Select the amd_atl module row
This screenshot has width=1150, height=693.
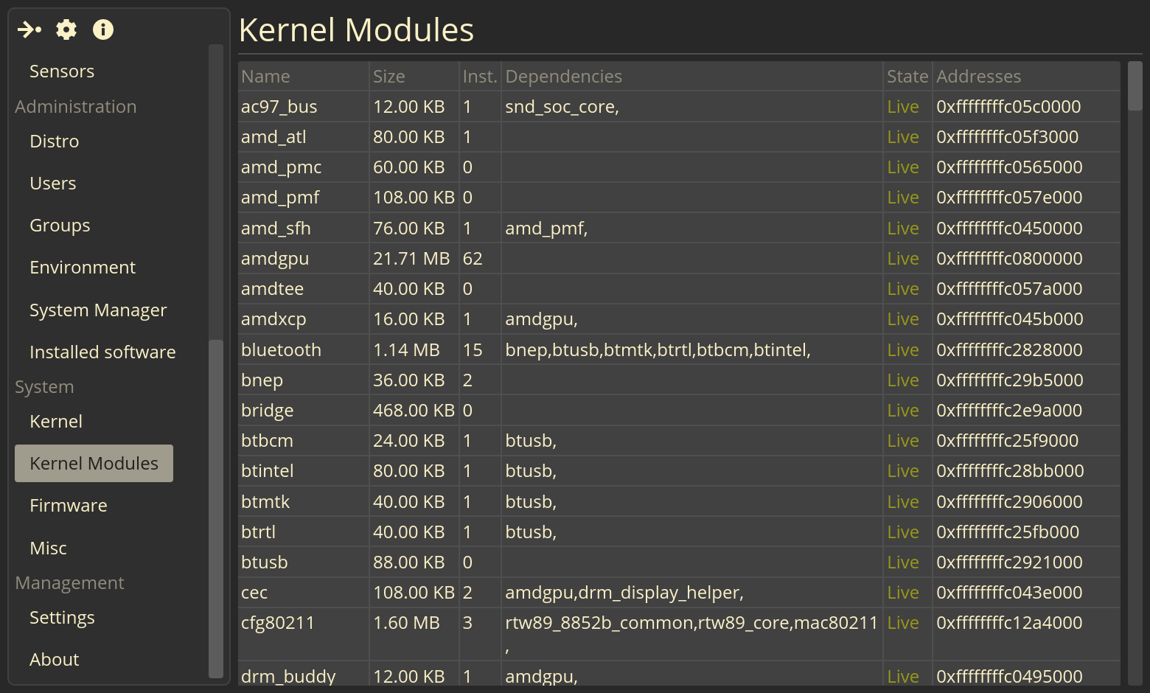(679, 137)
